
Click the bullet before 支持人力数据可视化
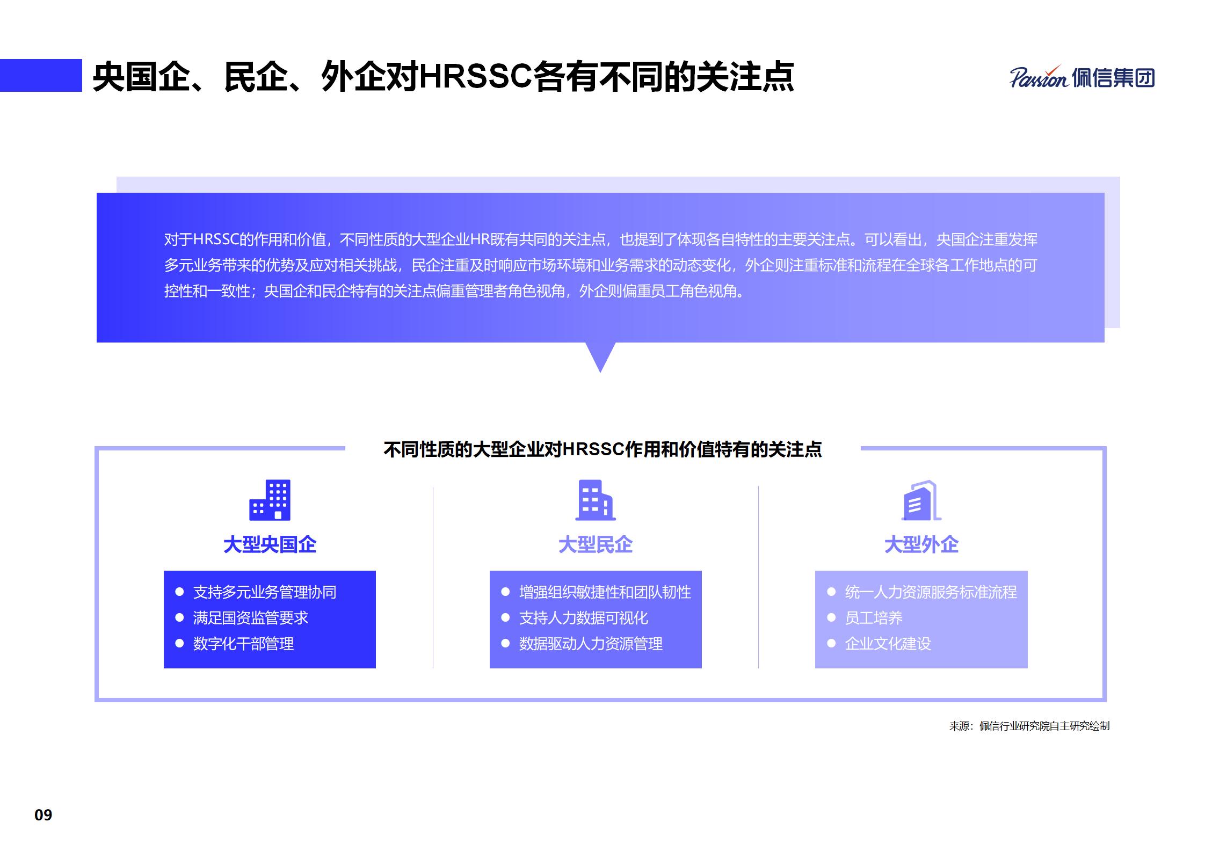pos(505,617)
